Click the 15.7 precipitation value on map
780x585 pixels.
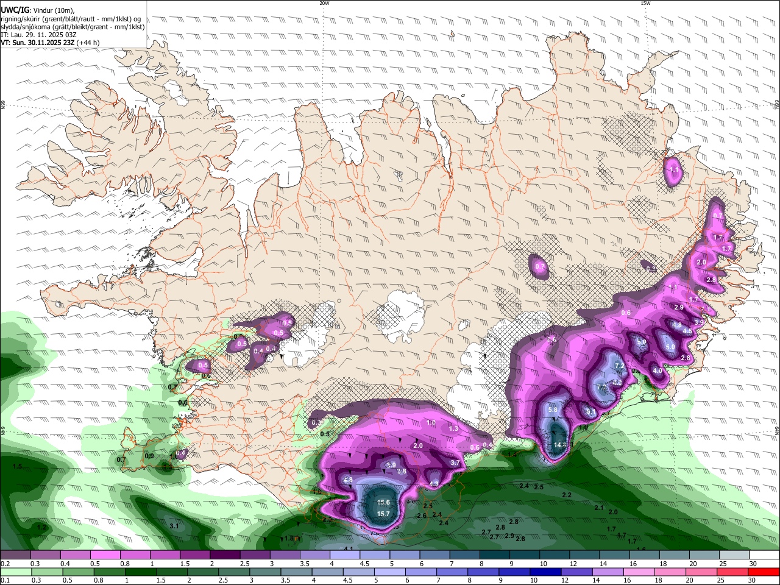pyautogui.click(x=383, y=514)
